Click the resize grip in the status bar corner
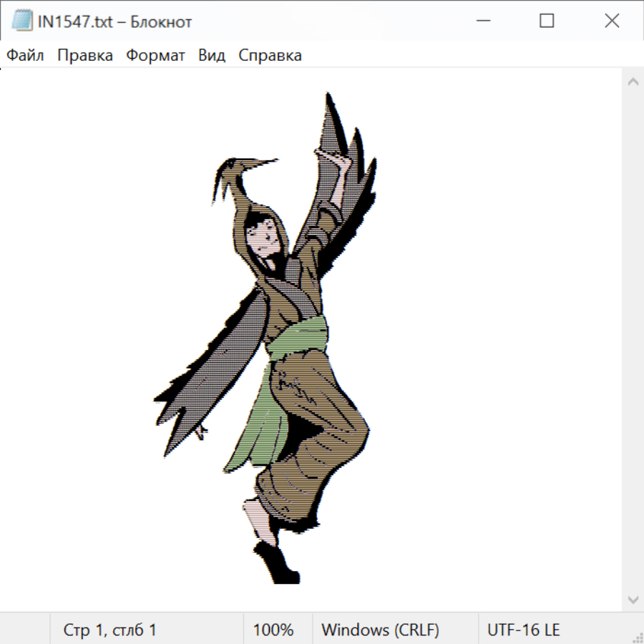 tap(637, 636)
